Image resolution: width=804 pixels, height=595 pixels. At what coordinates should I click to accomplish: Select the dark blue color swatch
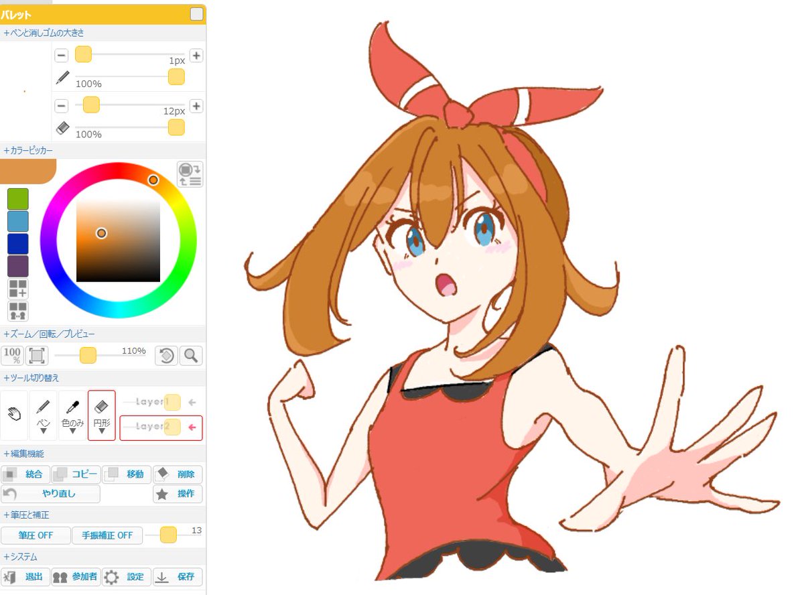click(x=18, y=244)
